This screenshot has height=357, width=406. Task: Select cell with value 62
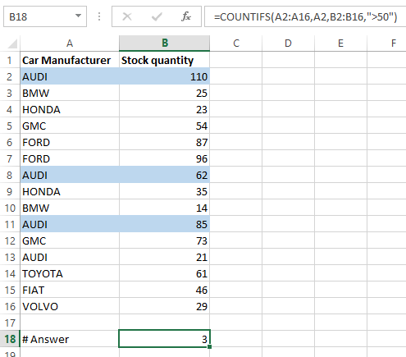(165, 175)
